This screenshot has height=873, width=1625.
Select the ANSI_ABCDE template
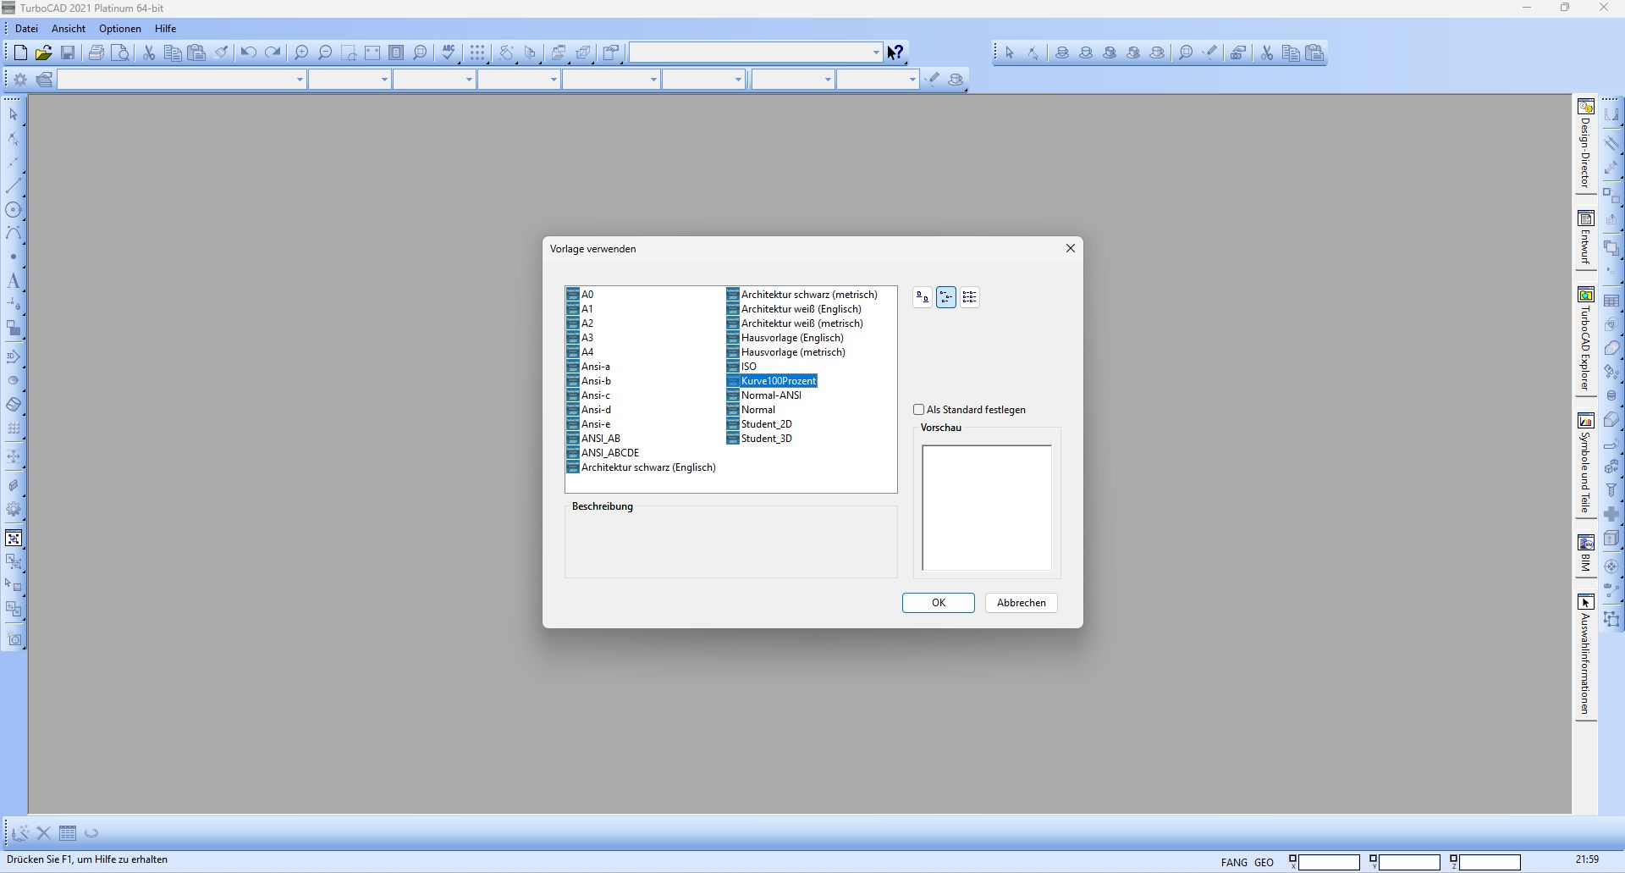pyautogui.click(x=603, y=453)
